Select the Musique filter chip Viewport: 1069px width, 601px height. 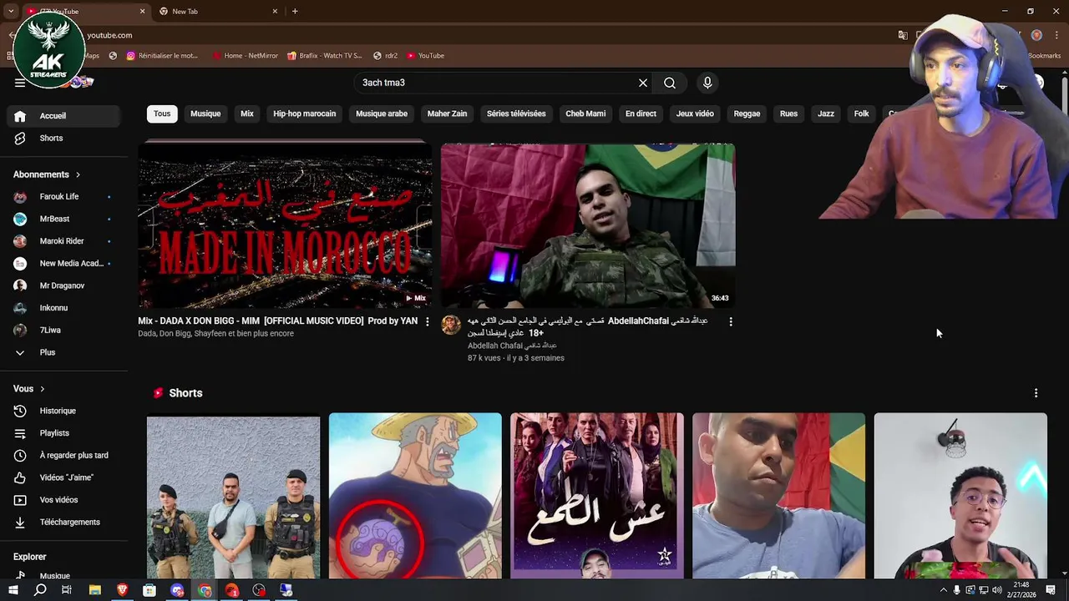pos(205,114)
